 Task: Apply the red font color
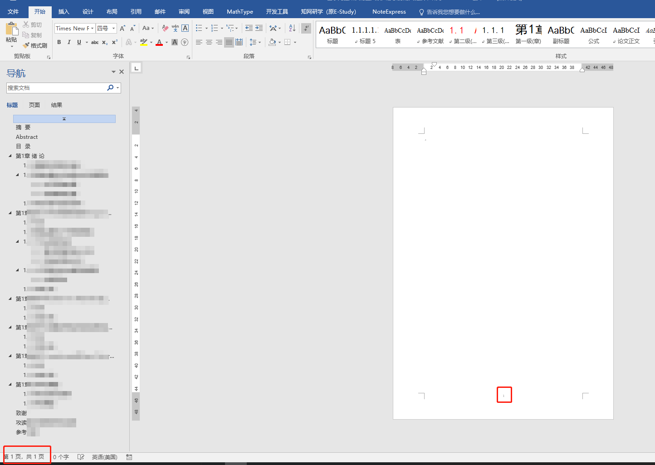tap(159, 42)
